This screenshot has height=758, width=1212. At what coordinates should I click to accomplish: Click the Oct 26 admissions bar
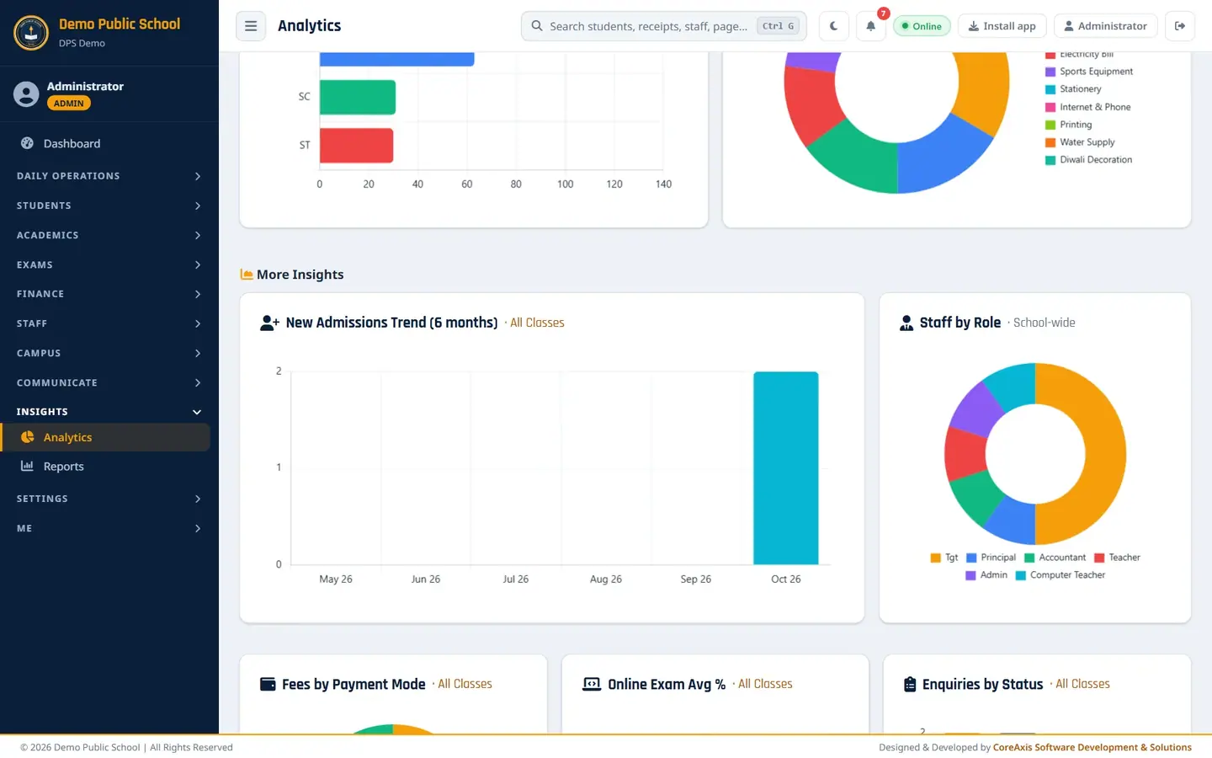coord(786,468)
